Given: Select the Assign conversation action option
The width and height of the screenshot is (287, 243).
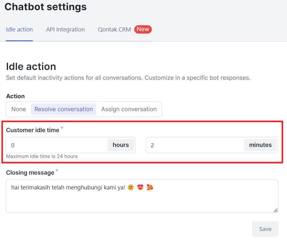Looking at the screenshot, I should click(129, 109).
